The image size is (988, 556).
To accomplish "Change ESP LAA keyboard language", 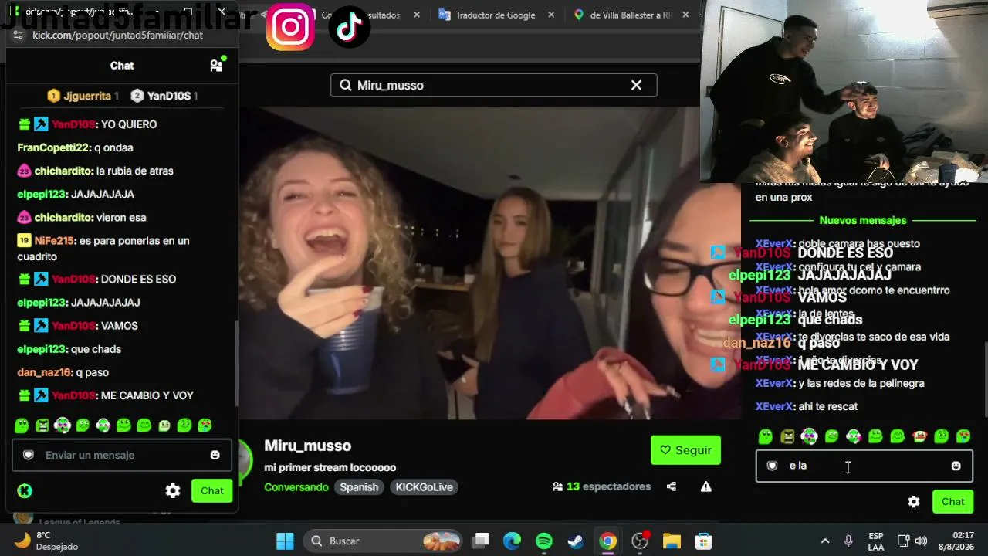I will [876, 541].
